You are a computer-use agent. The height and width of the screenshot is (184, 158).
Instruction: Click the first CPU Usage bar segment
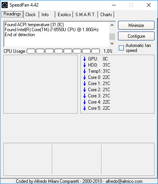tap(31, 51)
